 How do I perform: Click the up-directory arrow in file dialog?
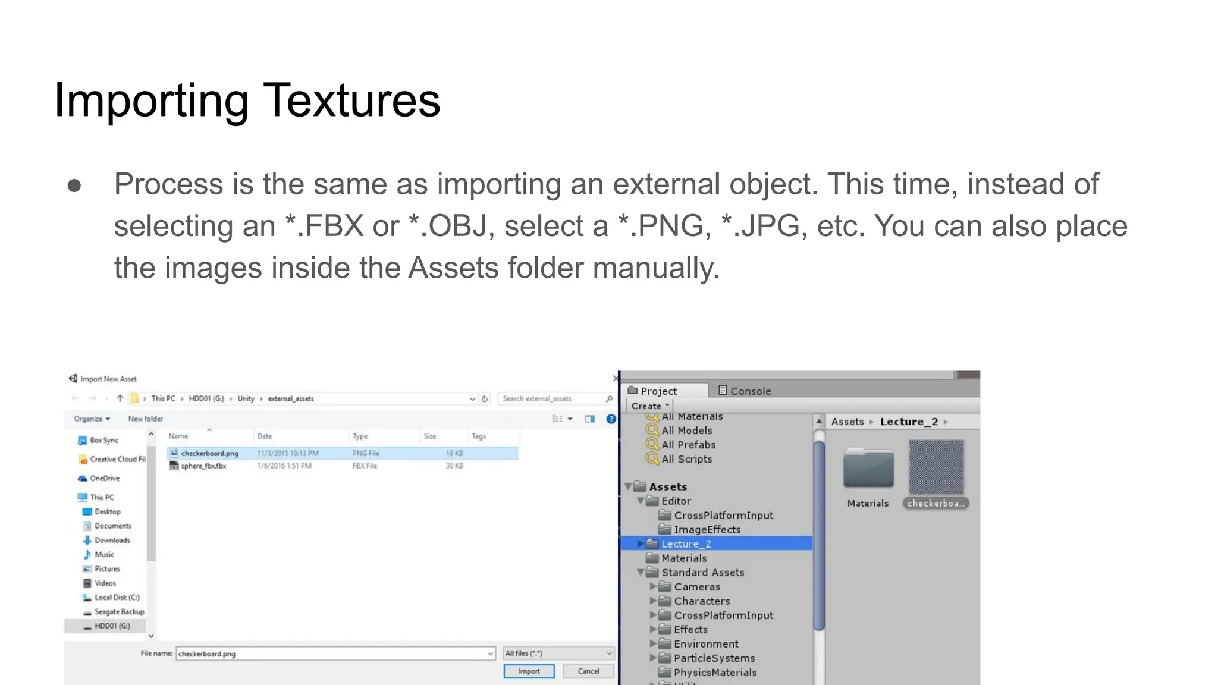point(120,398)
